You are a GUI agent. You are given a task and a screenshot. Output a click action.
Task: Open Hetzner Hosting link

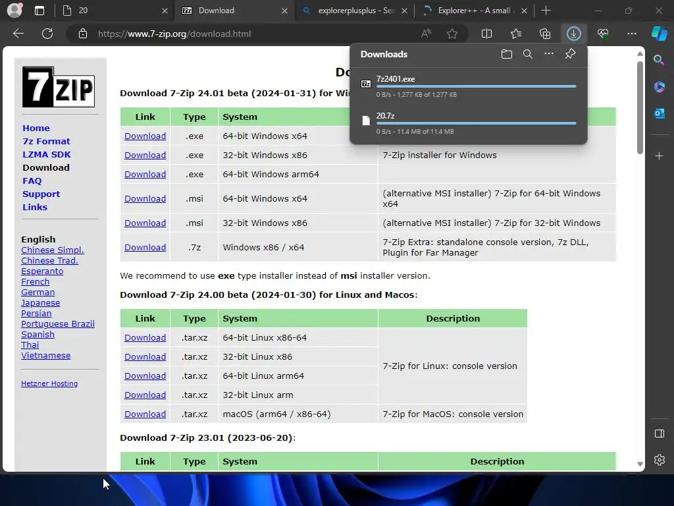[x=49, y=383]
